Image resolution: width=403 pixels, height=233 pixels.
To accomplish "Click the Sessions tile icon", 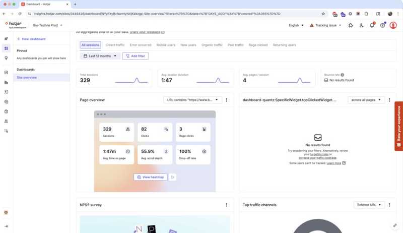I will pyautogui.click(x=128, y=129).
